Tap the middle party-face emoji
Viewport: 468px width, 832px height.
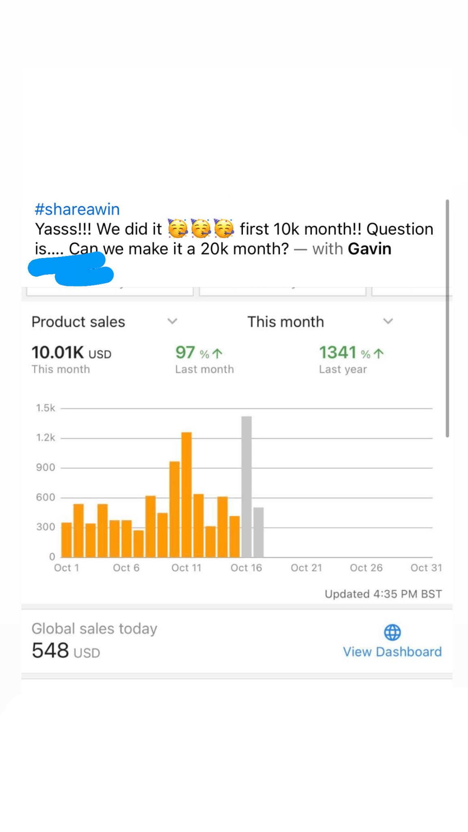pyautogui.click(x=201, y=229)
